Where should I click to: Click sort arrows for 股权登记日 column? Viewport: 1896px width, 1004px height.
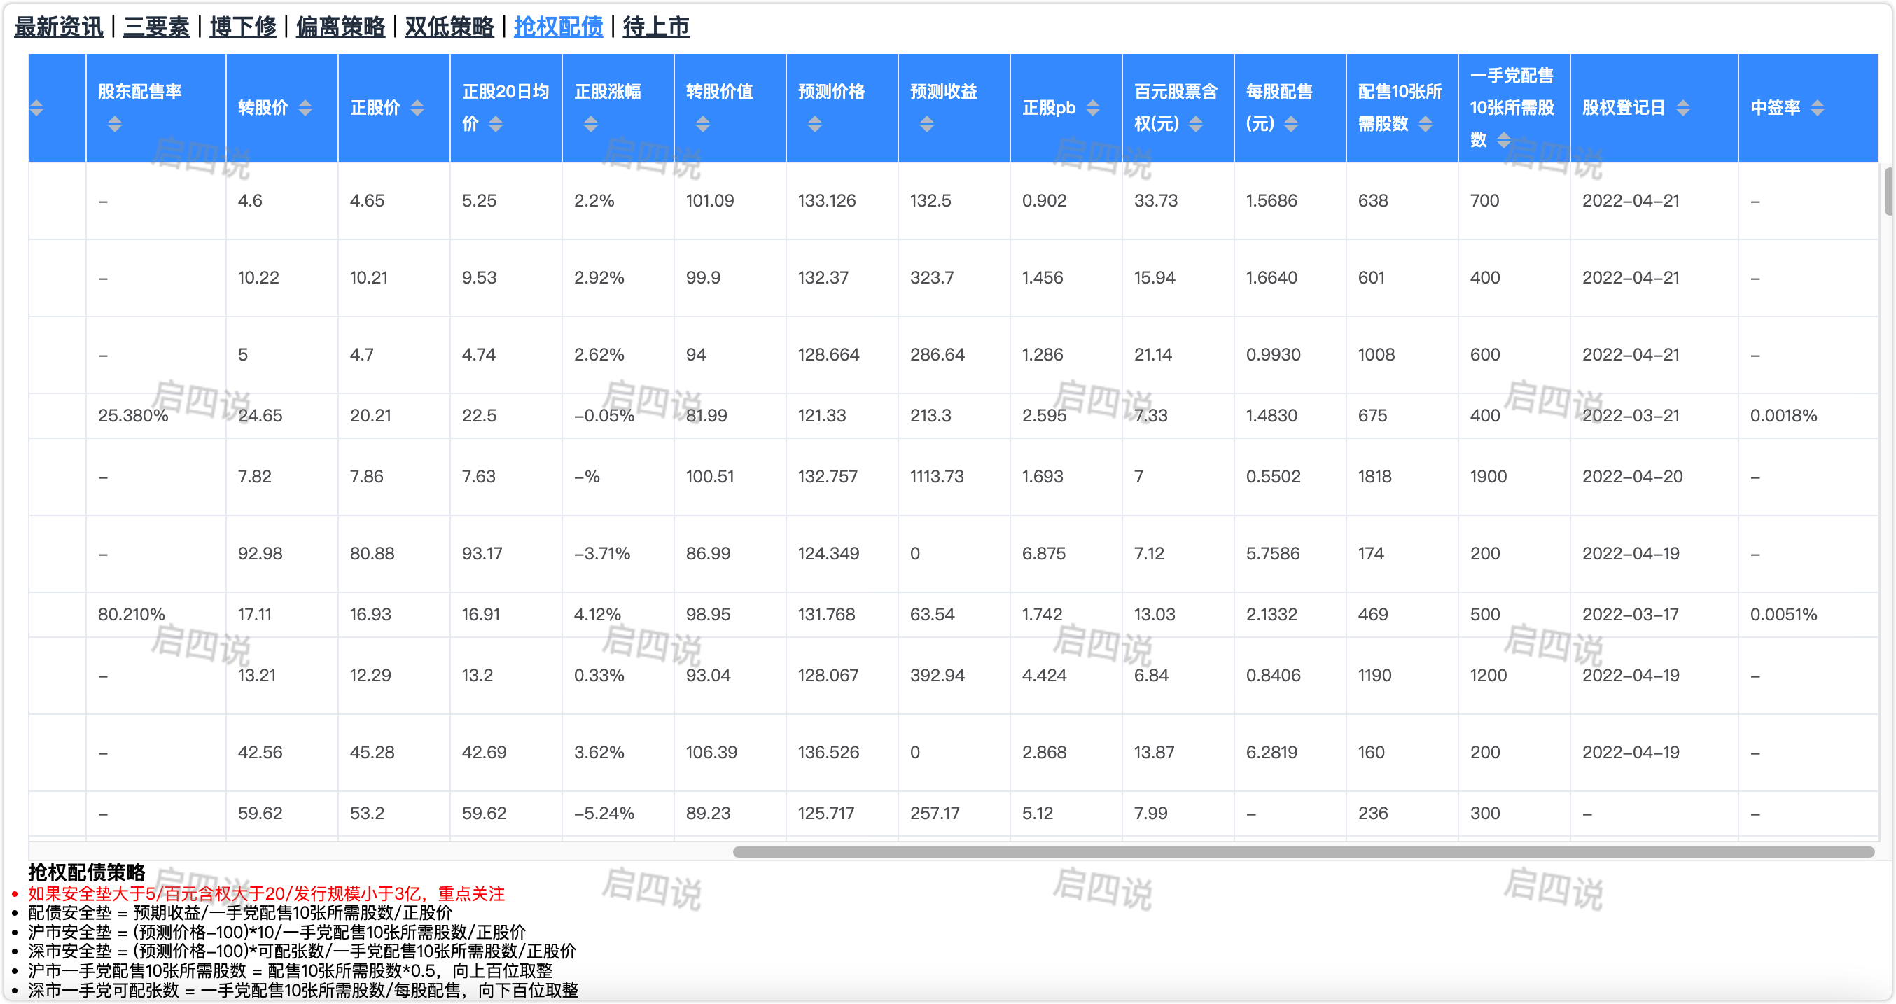click(1682, 109)
